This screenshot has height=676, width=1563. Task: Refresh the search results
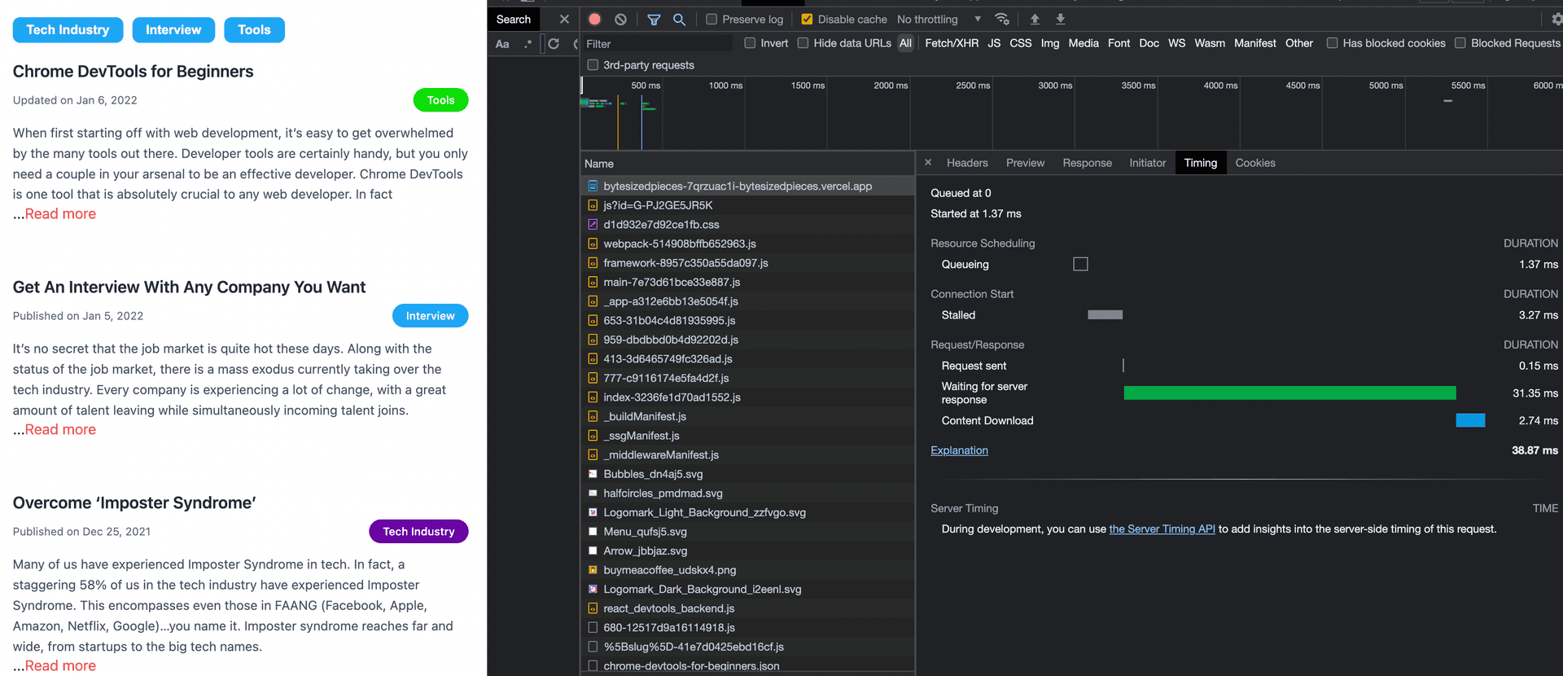click(x=554, y=44)
